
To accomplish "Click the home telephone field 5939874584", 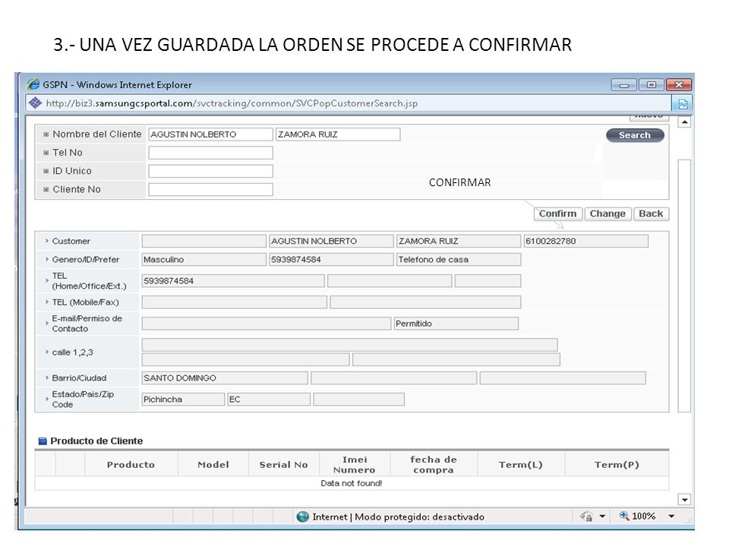I will tap(233, 281).
